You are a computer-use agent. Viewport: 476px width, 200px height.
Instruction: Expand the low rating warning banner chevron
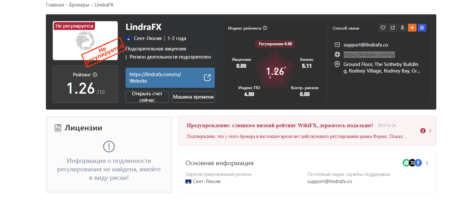tap(430, 130)
